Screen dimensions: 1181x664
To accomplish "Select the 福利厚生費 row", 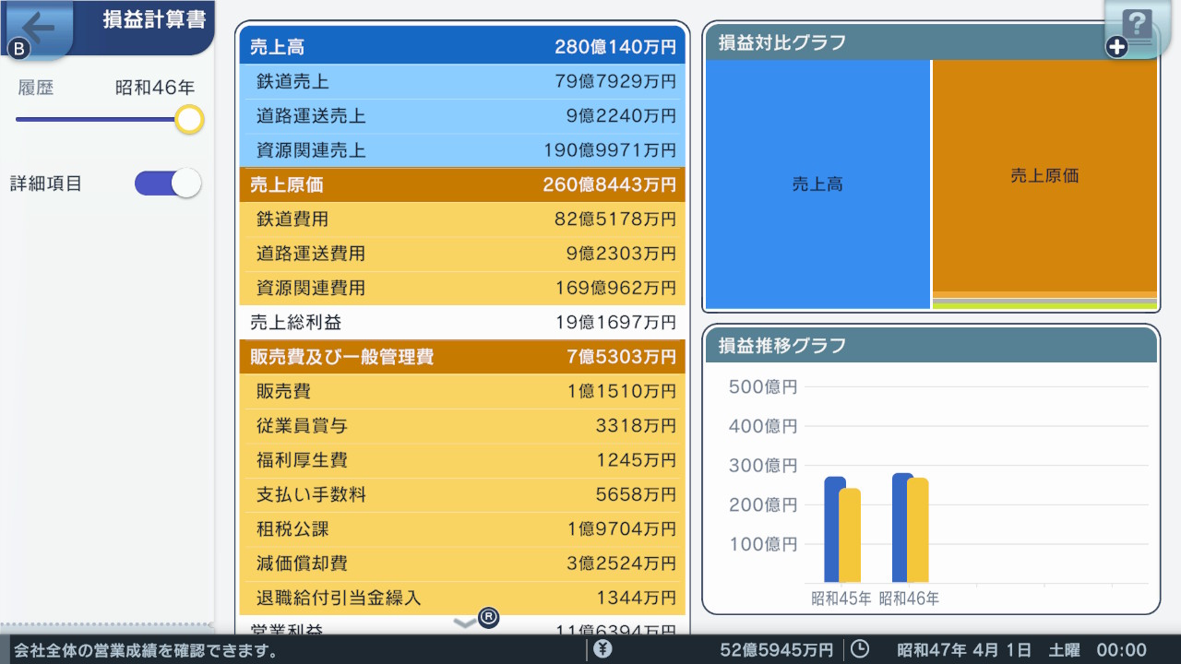I will coord(462,459).
